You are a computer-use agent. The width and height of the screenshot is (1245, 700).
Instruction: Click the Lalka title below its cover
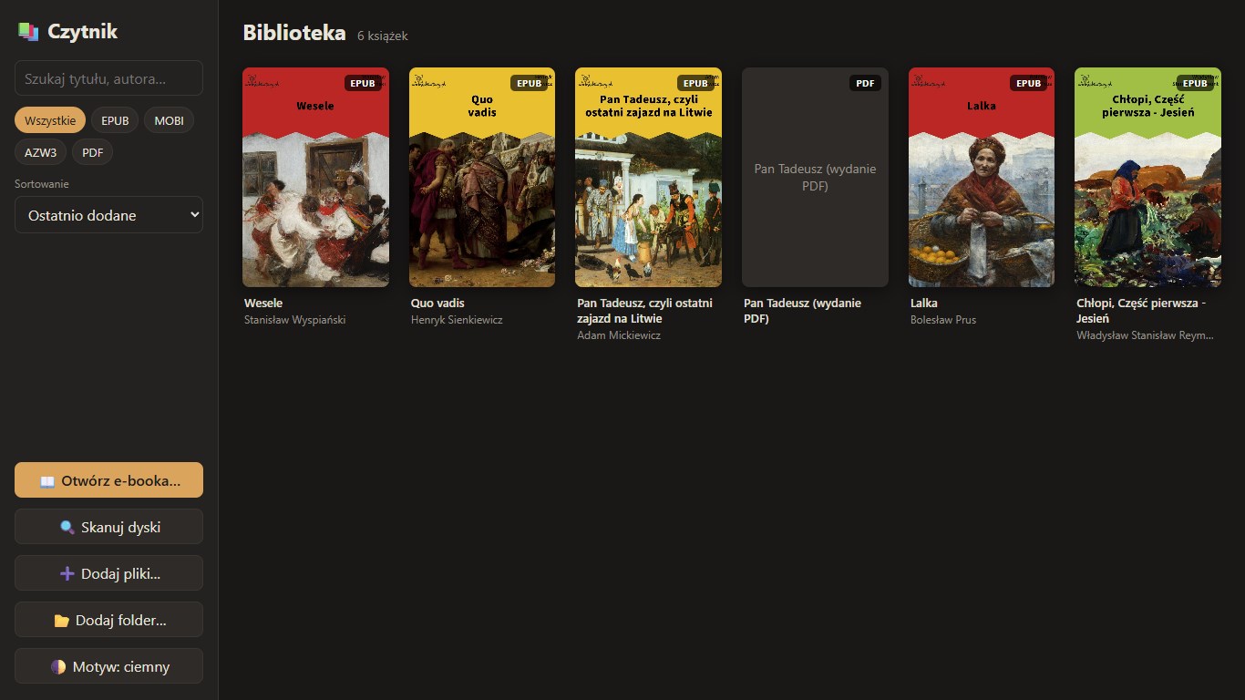[x=924, y=304]
